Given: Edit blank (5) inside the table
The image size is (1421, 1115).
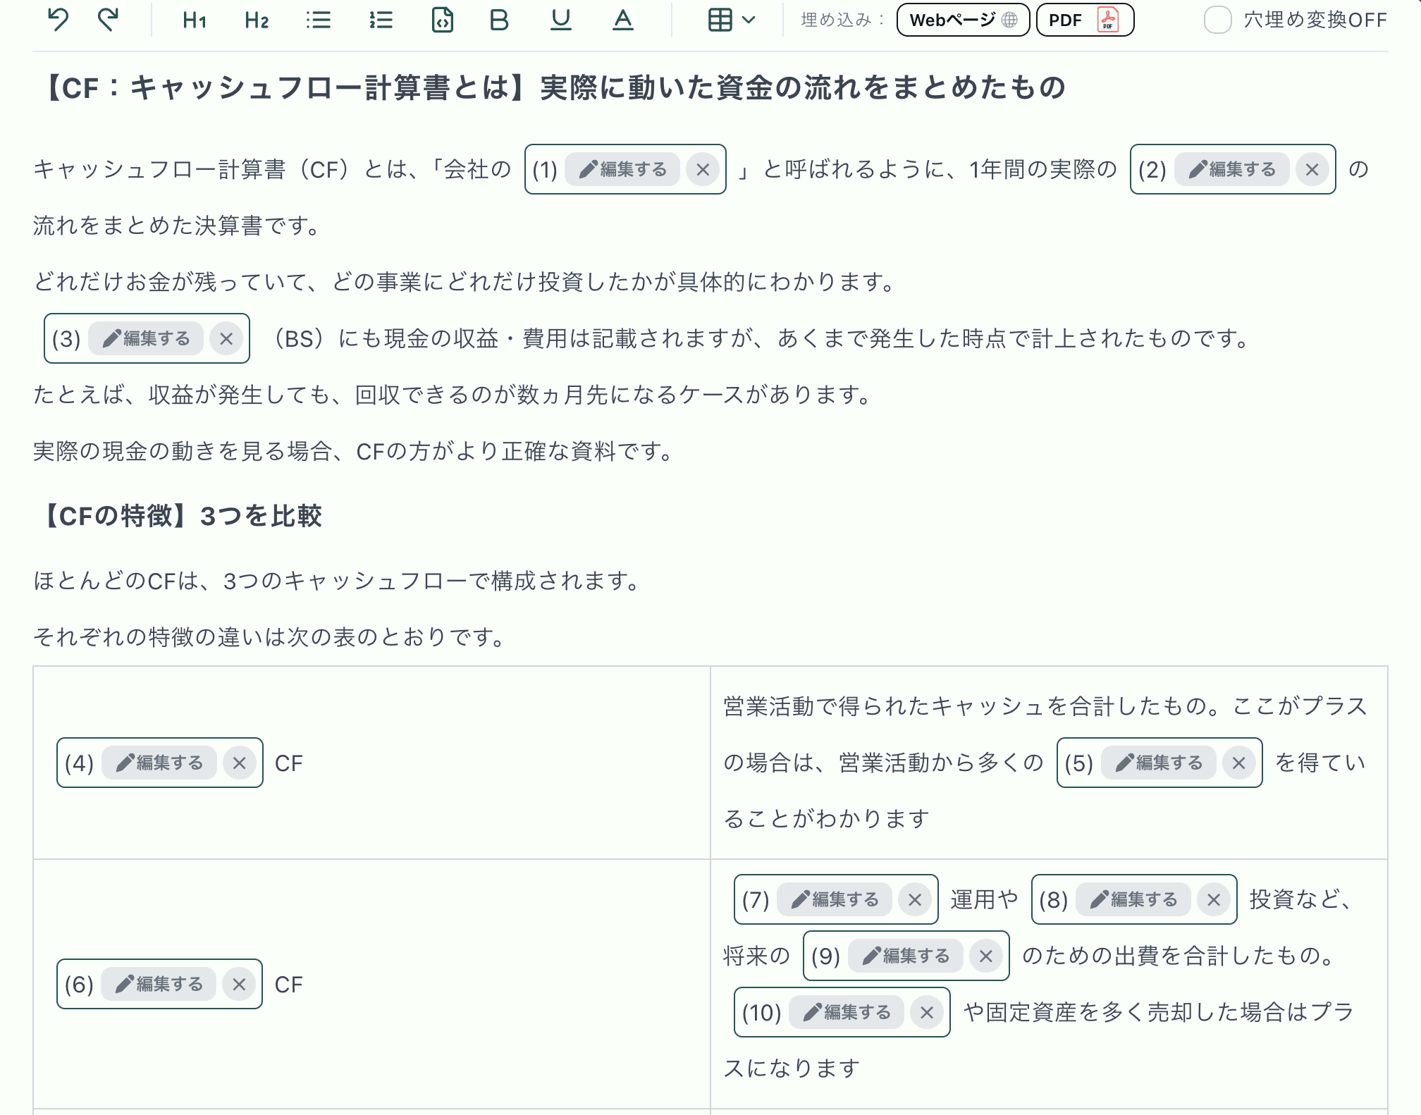Looking at the screenshot, I should (x=1158, y=762).
